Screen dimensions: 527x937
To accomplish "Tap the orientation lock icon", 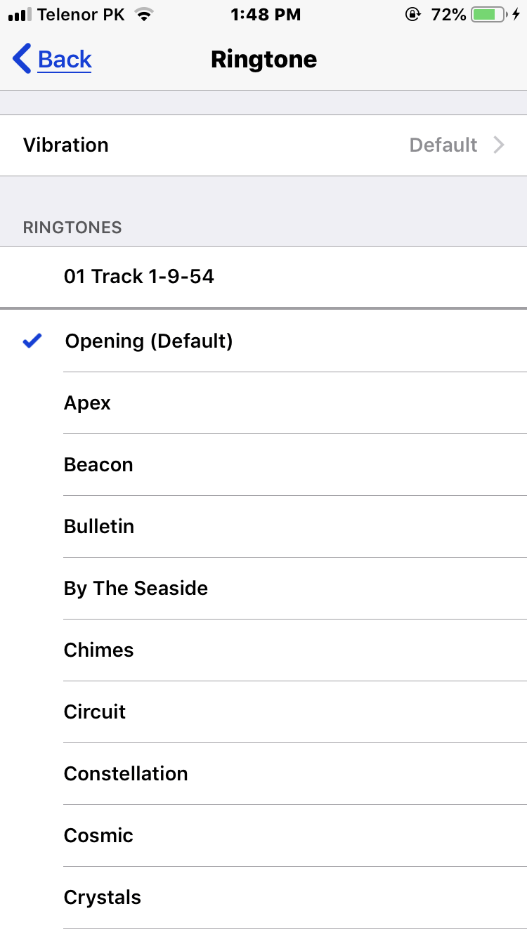I will click(415, 13).
